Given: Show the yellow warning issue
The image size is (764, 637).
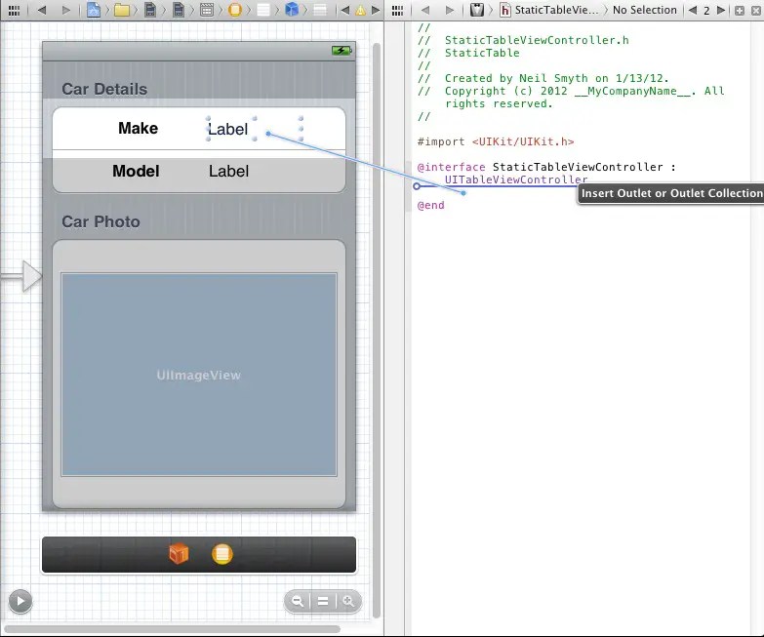Looking at the screenshot, I should click(x=360, y=10).
